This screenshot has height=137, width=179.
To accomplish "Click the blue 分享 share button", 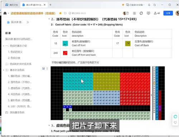I will point(168,13).
